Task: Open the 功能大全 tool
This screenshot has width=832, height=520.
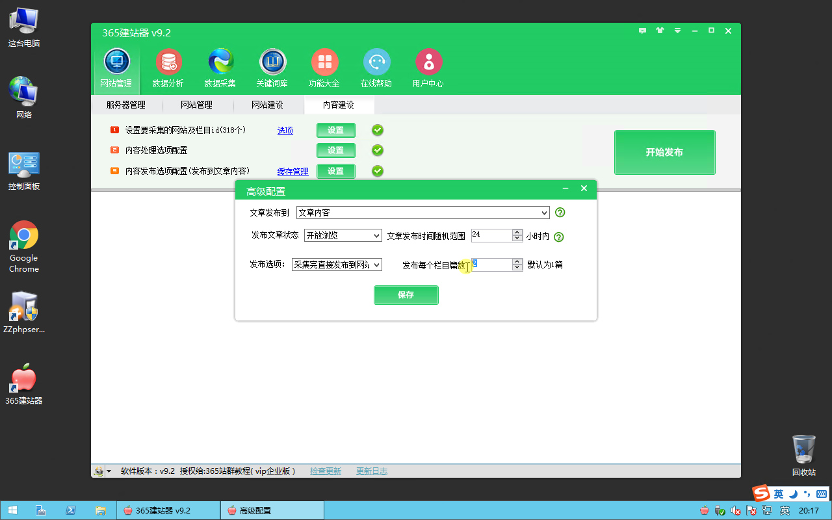Action: click(324, 68)
